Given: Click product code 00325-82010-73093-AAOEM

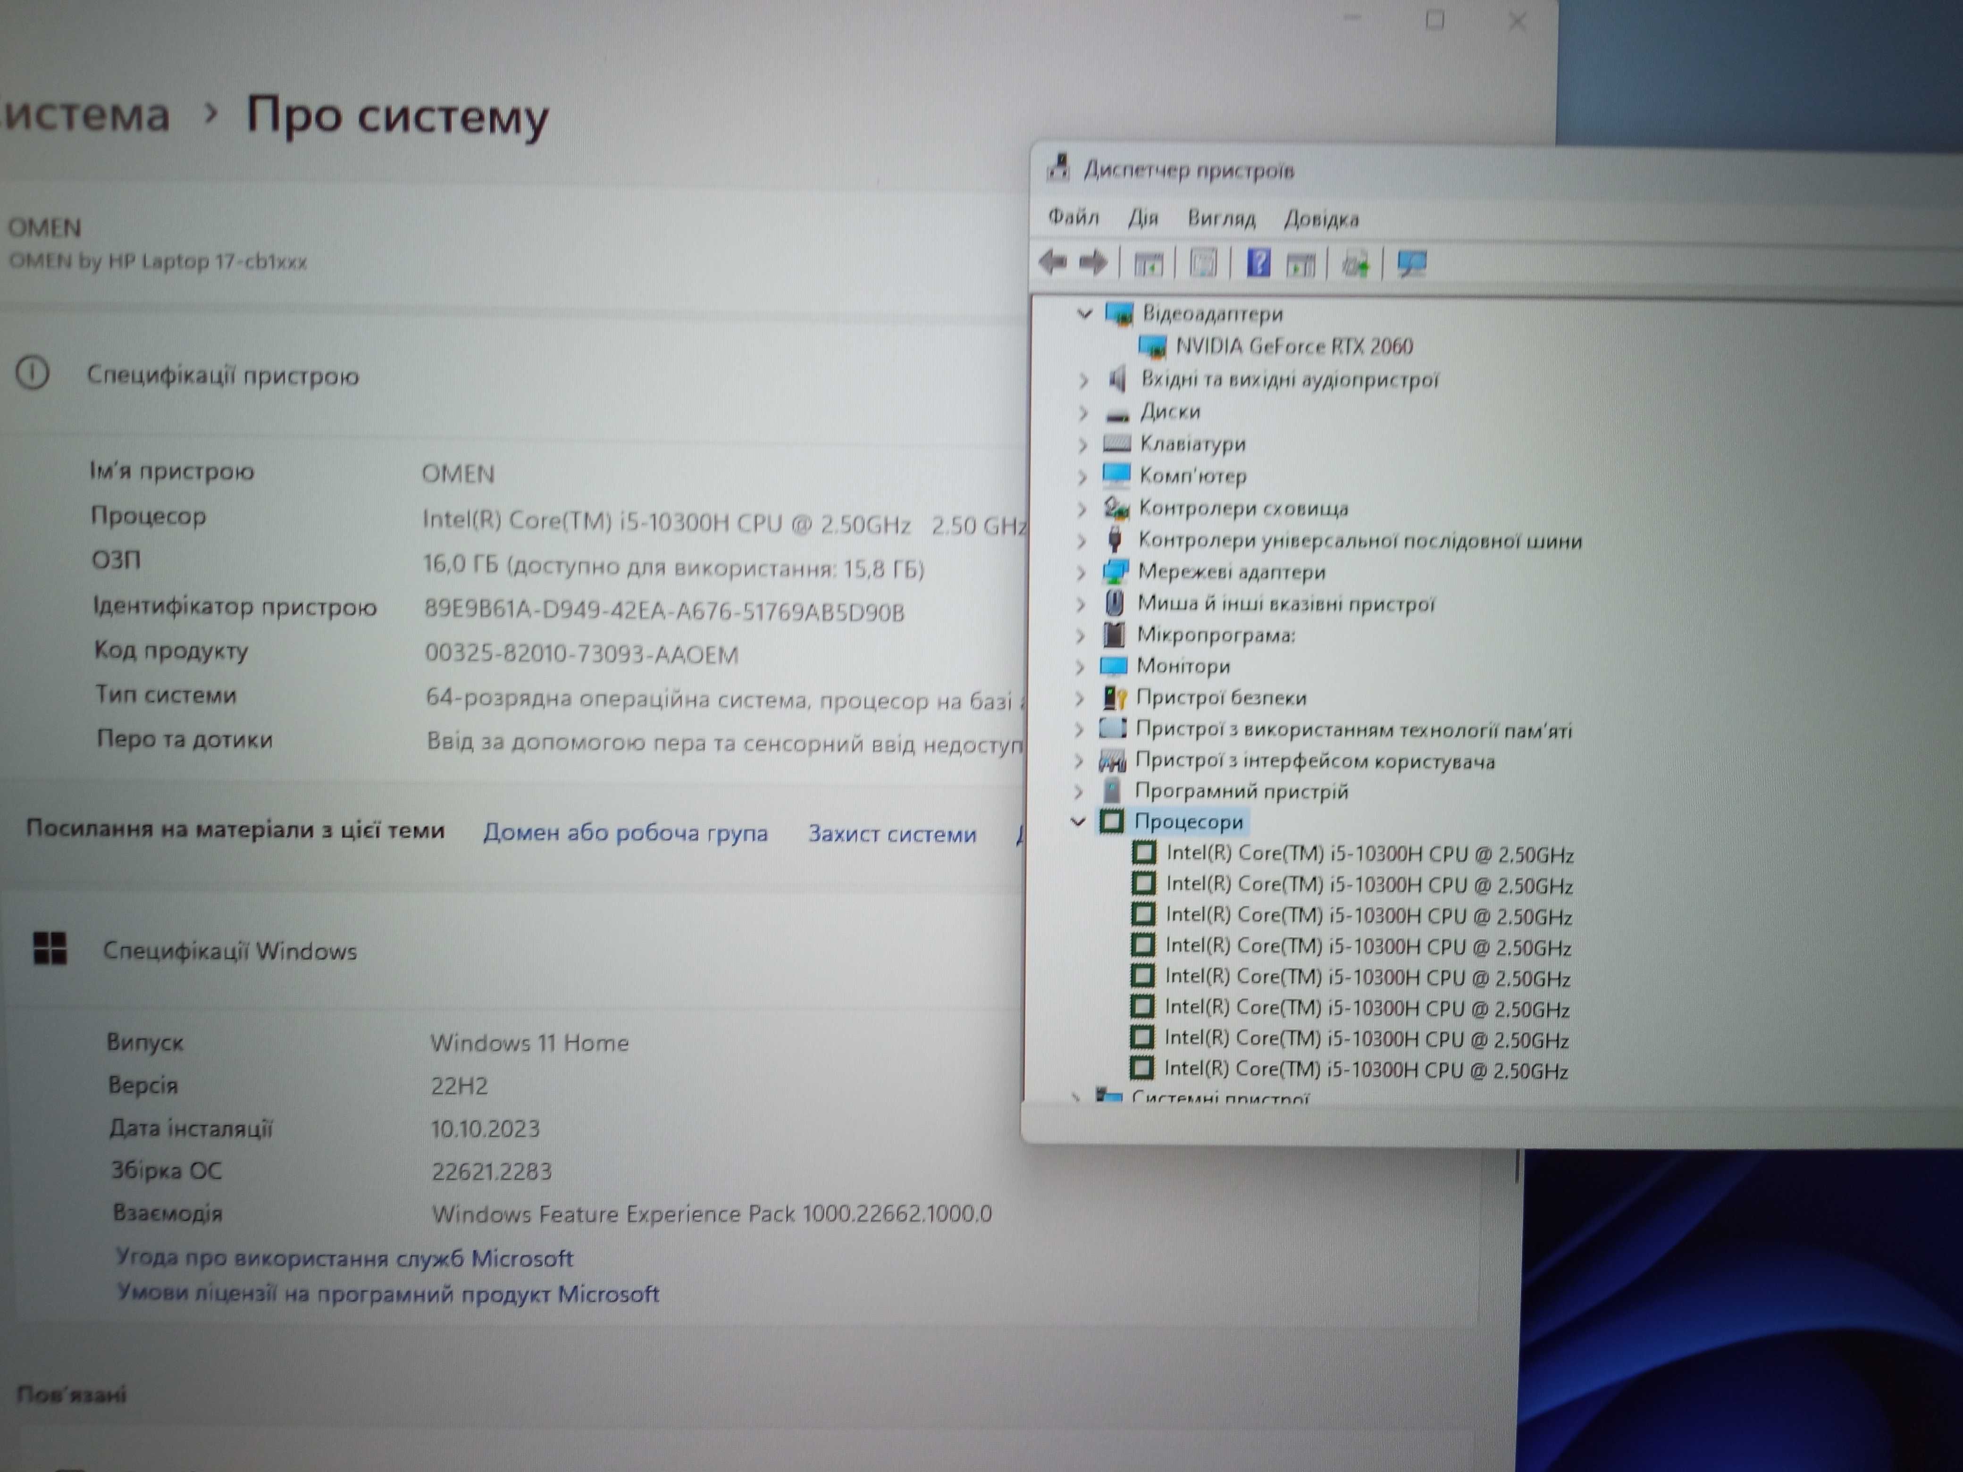Looking at the screenshot, I should 581,654.
